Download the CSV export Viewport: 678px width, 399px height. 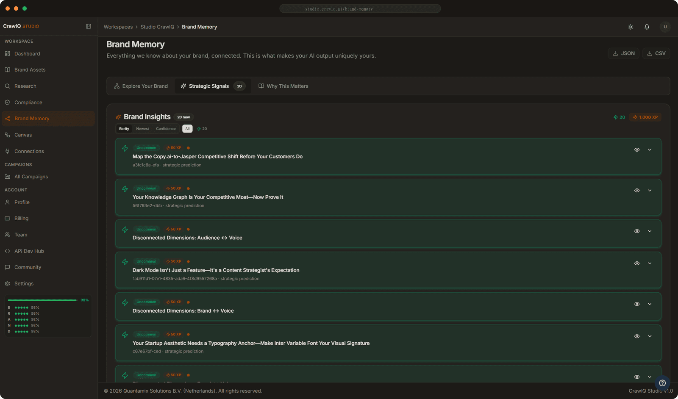click(x=656, y=53)
